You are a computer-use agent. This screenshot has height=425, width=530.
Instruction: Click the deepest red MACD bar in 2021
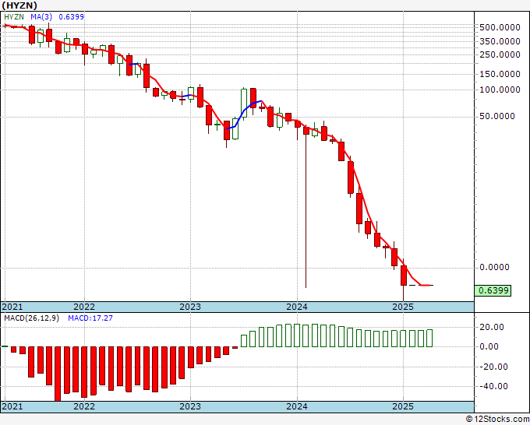coord(58,374)
